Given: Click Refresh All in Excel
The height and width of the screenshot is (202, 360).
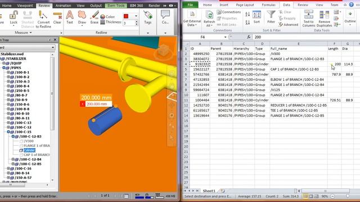Looking at the screenshot, I should (x=209, y=19).
